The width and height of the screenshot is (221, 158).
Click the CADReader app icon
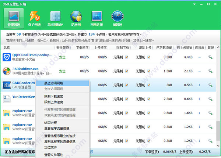[7, 85]
